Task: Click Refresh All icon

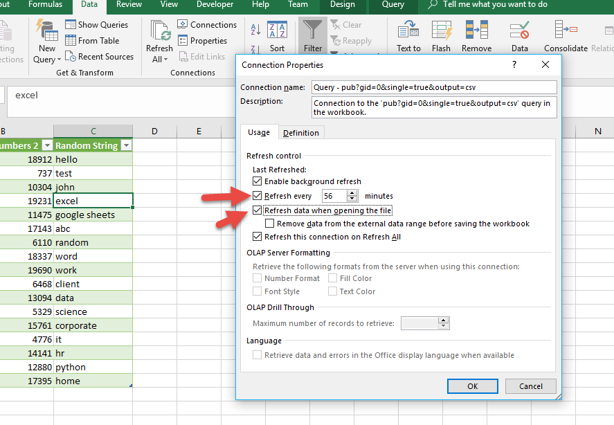Action: [x=161, y=31]
